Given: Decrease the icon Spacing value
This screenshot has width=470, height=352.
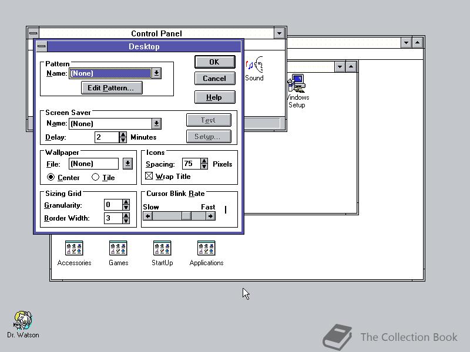Looking at the screenshot, I should pyautogui.click(x=204, y=167).
